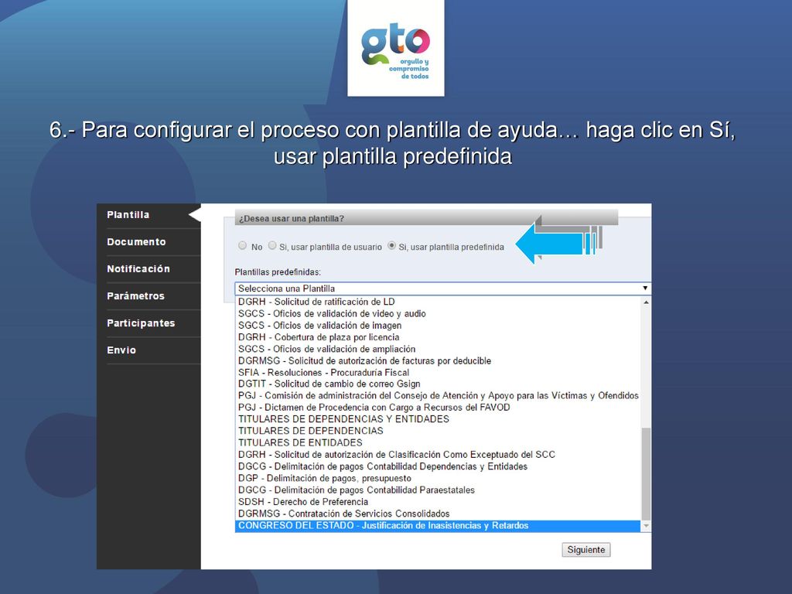Choose 'Si, usar plantilla de usuario' radio
Image resolution: width=792 pixels, height=594 pixels.
(x=272, y=245)
